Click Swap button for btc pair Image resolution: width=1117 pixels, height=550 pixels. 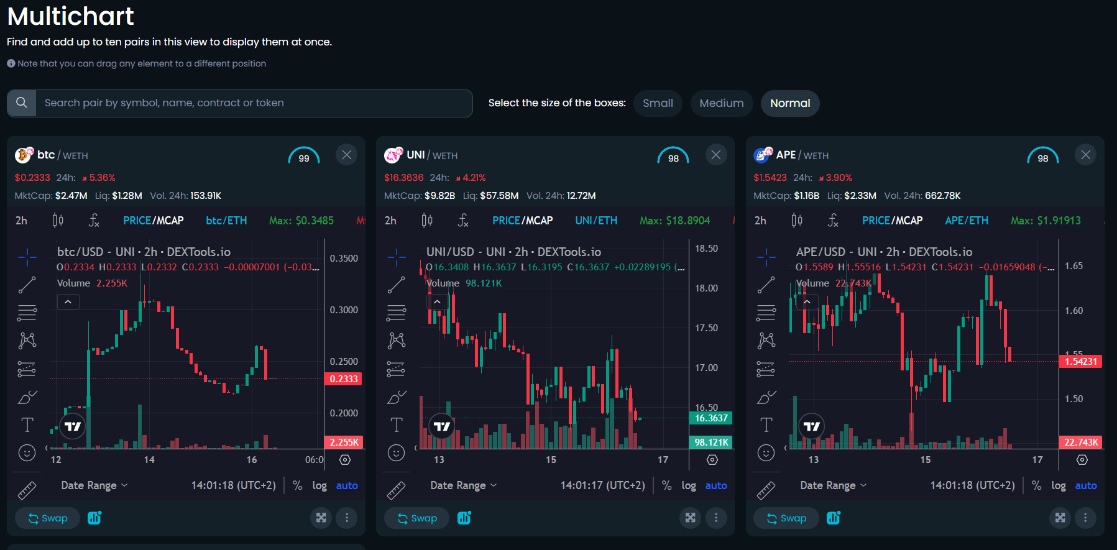pos(47,518)
